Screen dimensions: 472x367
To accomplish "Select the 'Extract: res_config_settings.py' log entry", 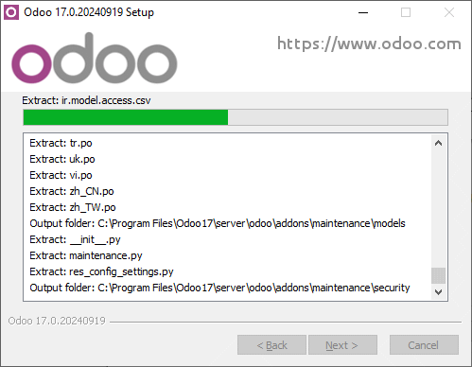I will (x=101, y=271).
